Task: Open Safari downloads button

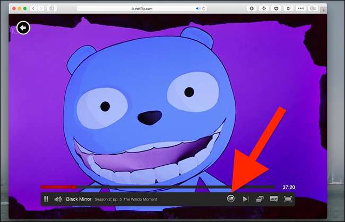Action: pos(252,8)
